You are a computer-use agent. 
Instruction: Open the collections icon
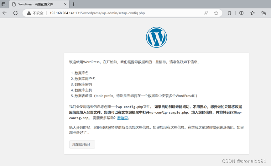pos(263,13)
